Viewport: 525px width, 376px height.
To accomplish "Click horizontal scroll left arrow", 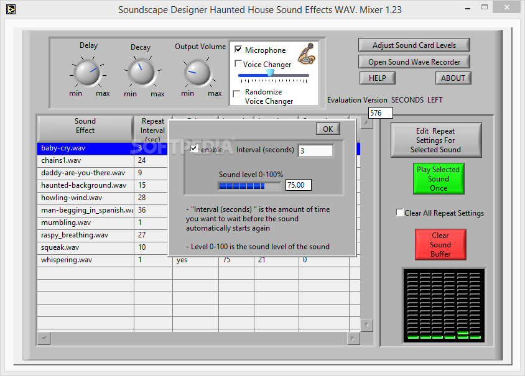I will coord(44,339).
